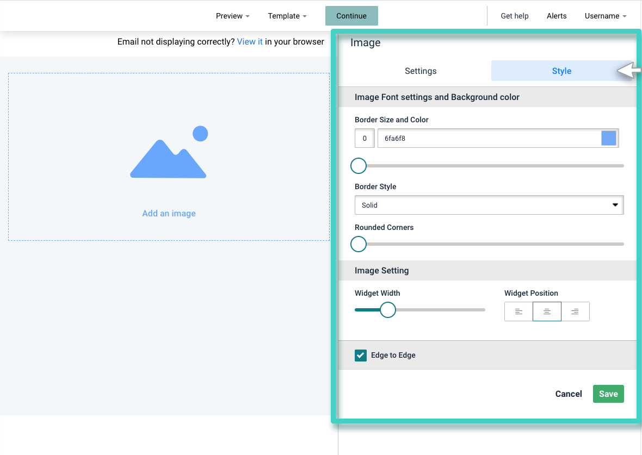Click the border size number field
The image size is (642, 455).
[365, 138]
